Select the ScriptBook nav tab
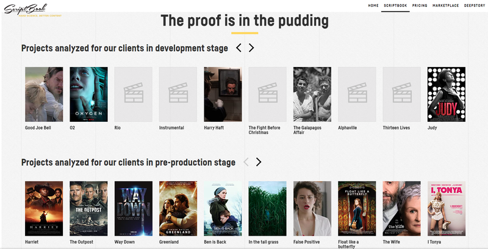 click(x=395, y=5)
